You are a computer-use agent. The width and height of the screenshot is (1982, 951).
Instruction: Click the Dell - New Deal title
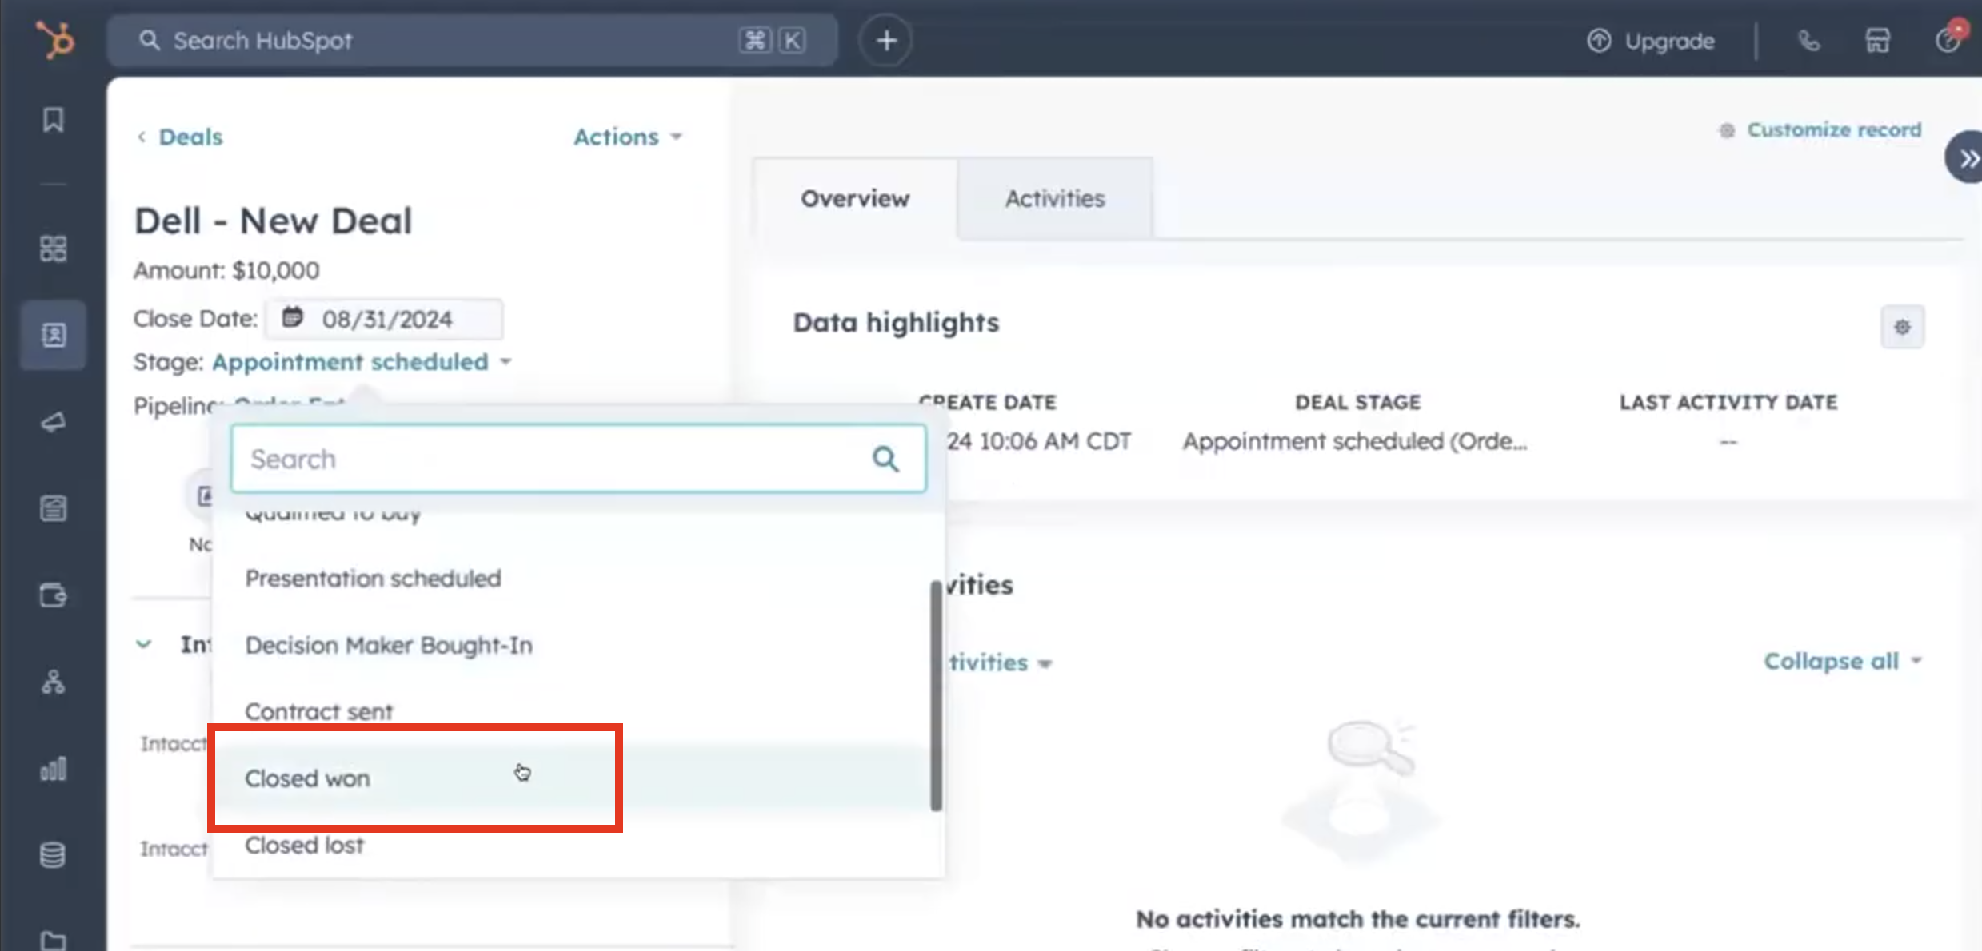[x=273, y=221]
